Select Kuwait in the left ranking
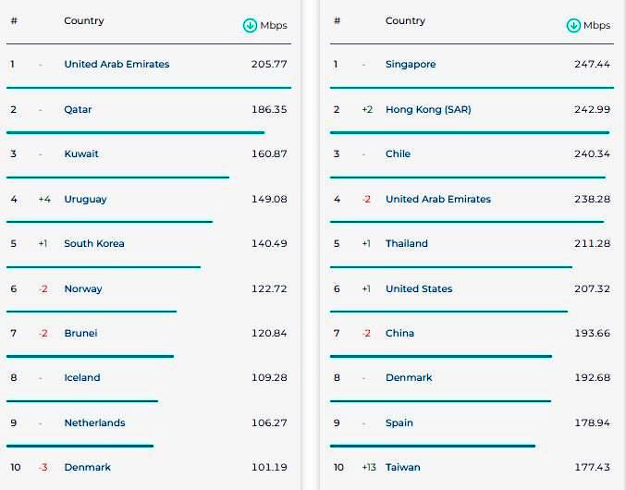This screenshot has height=490, width=626. 81,153
